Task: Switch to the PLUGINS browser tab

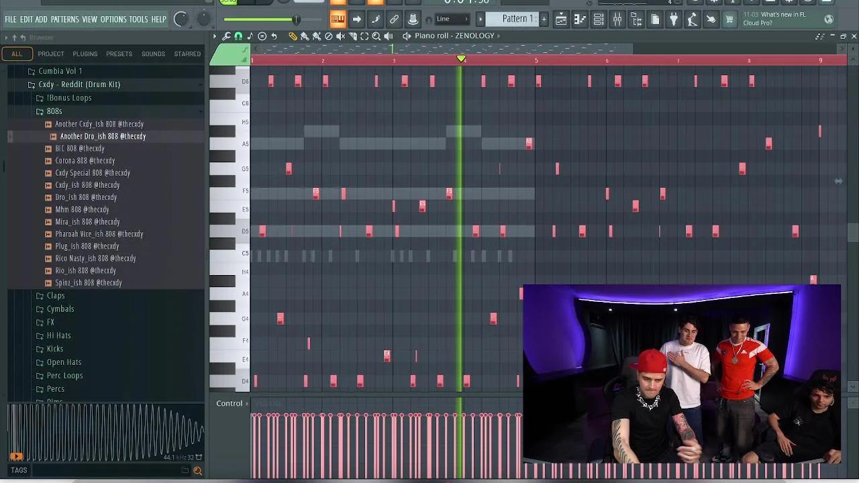Action: pos(85,54)
